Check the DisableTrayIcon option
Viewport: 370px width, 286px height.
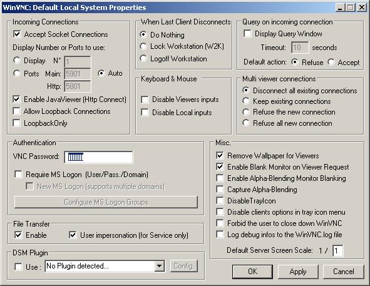[220, 201]
